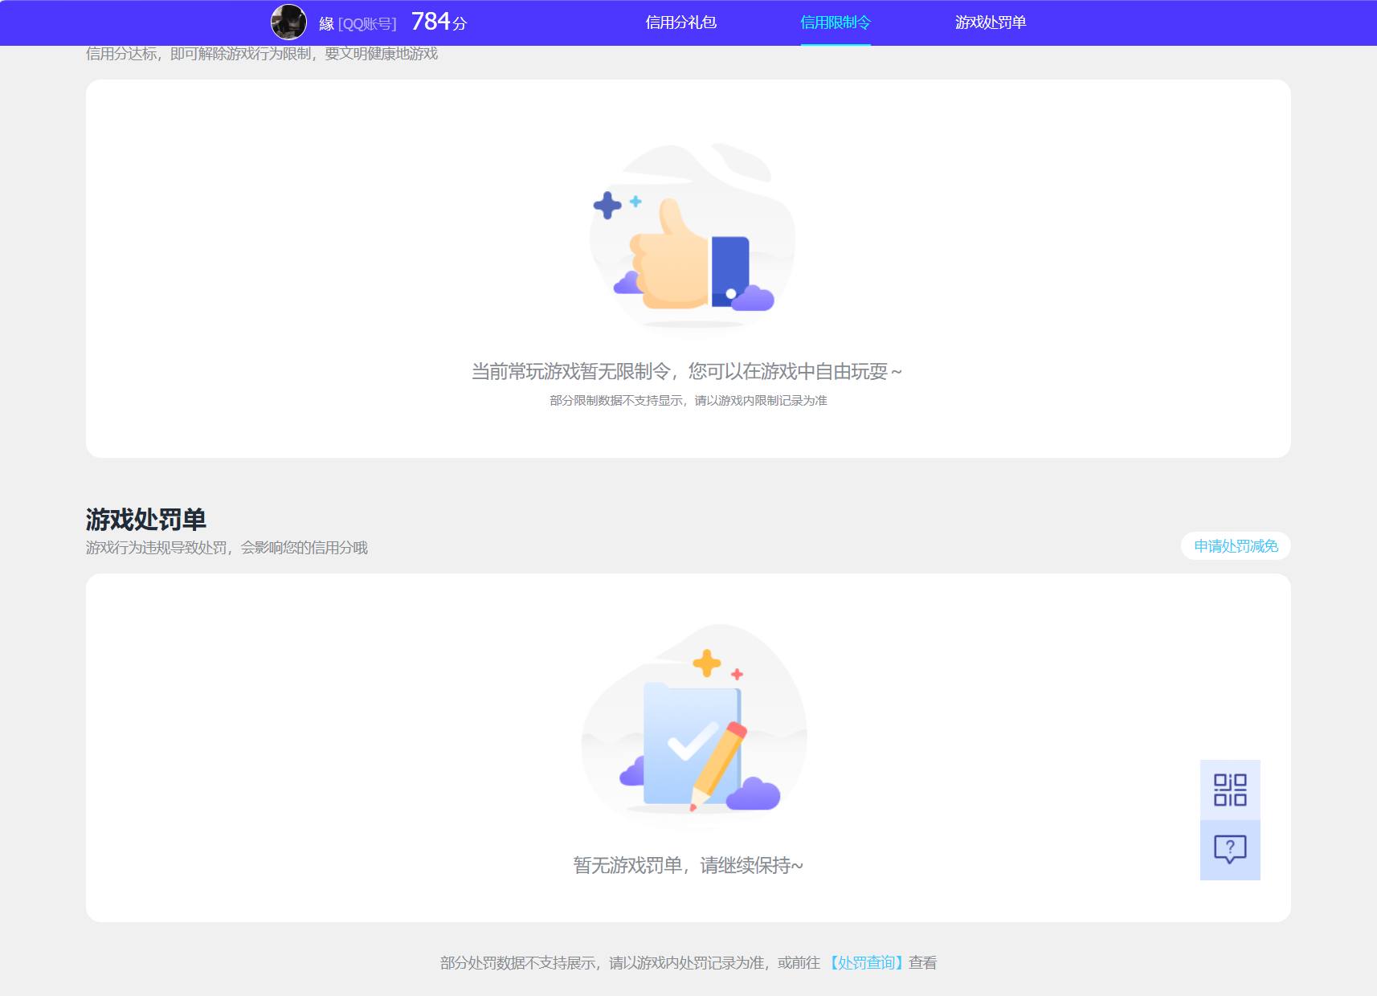Click the user avatar in header
The width and height of the screenshot is (1377, 996).
289,22
